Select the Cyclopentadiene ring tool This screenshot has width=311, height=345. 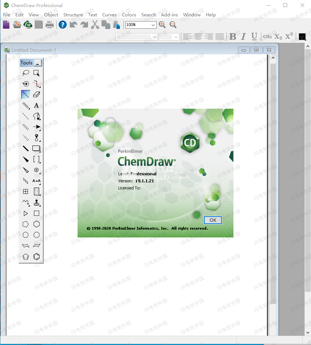coord(26,256)
